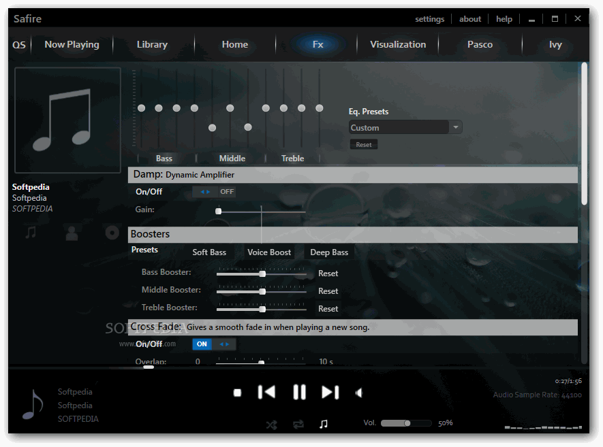Open the Eq. Presets dropdown
The image size is (603, 447).
(x=405, y=127)
